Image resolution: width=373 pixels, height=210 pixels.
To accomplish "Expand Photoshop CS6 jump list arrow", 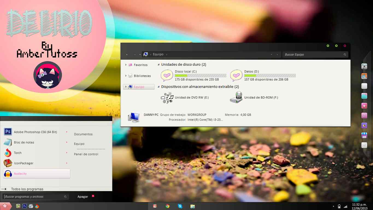I will [67, 132].
